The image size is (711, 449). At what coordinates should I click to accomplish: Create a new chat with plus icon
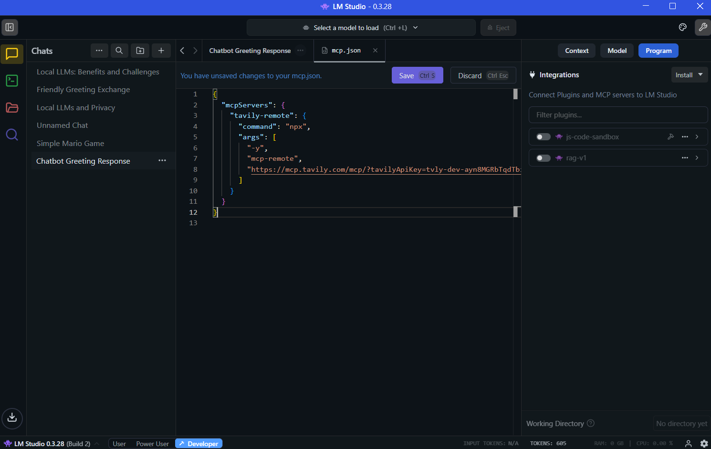[161, 51]
